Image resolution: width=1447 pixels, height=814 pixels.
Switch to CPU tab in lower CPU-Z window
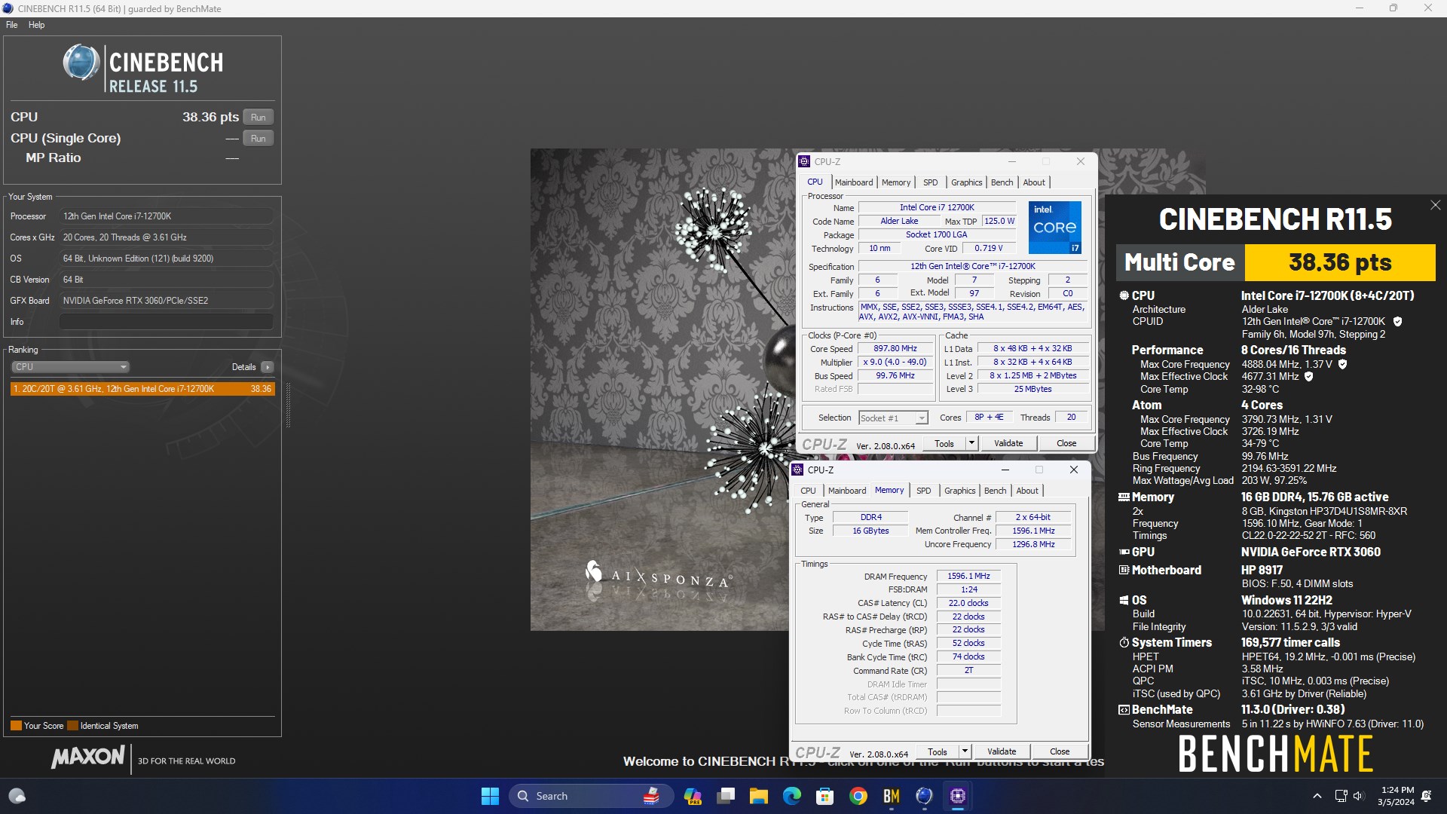point(808,491)
